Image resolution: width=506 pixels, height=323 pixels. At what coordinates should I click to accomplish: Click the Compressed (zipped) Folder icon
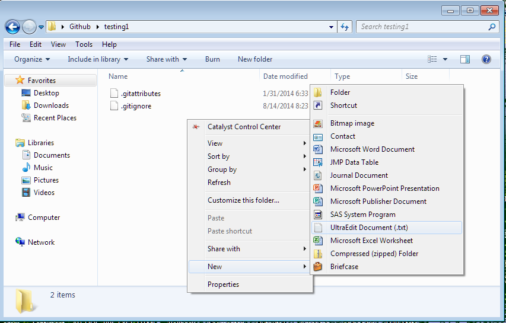point(318,254)
